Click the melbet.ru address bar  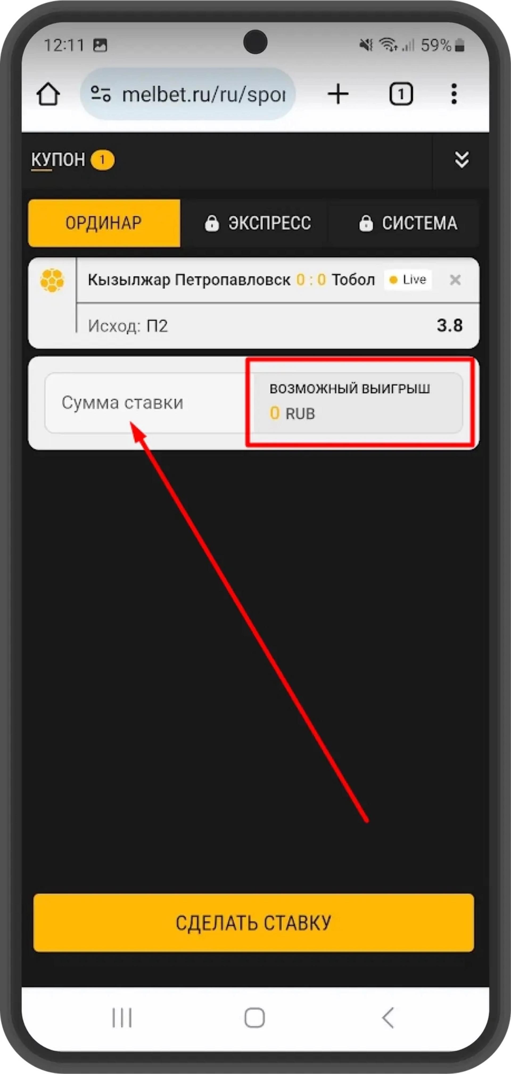point(188,94)
